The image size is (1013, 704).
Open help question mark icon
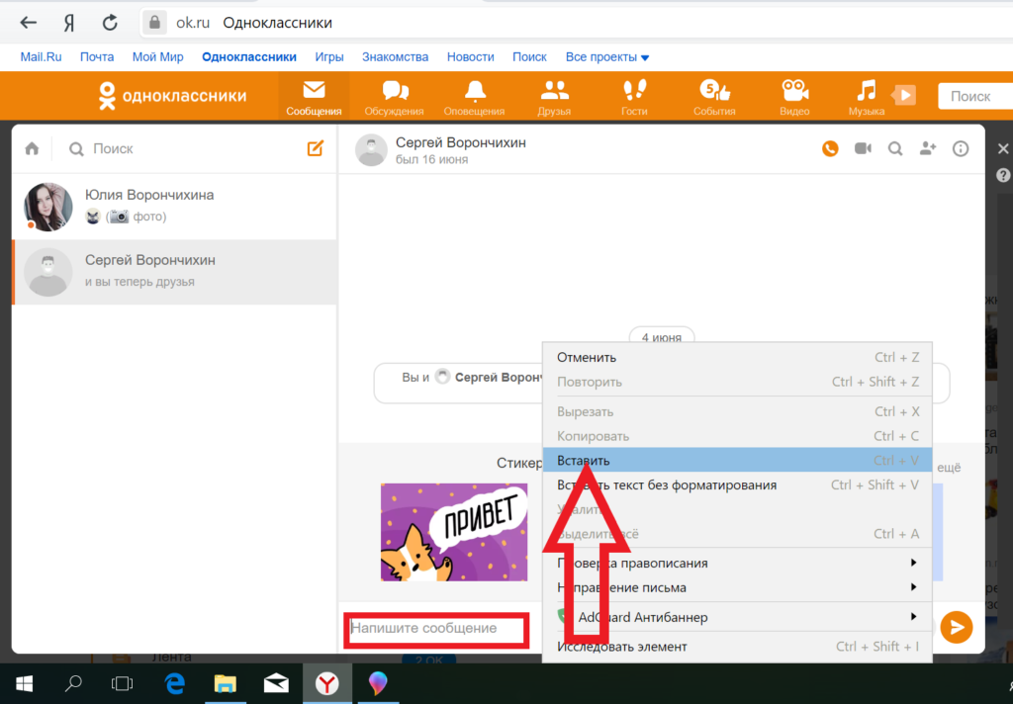tap(1003, 175)
